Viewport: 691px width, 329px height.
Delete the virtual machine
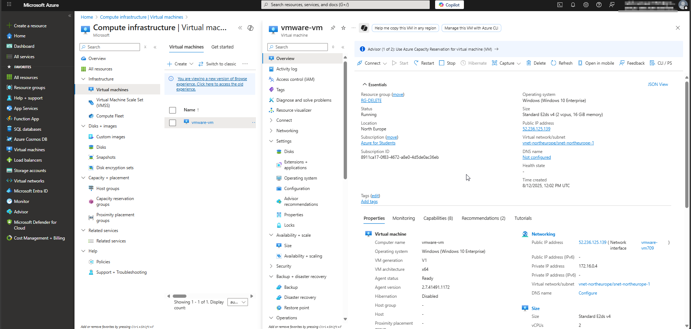536,63
